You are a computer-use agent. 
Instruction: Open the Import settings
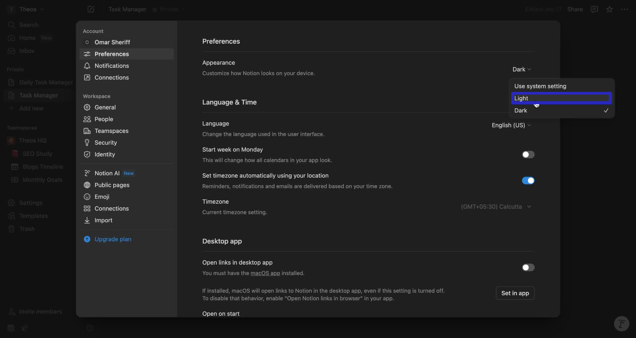click(x=103, y=220)
